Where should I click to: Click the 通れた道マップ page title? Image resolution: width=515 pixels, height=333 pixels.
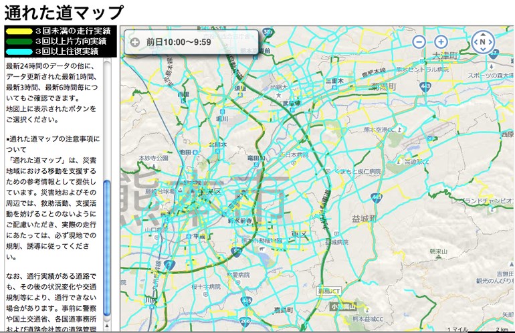pos(64,12)
